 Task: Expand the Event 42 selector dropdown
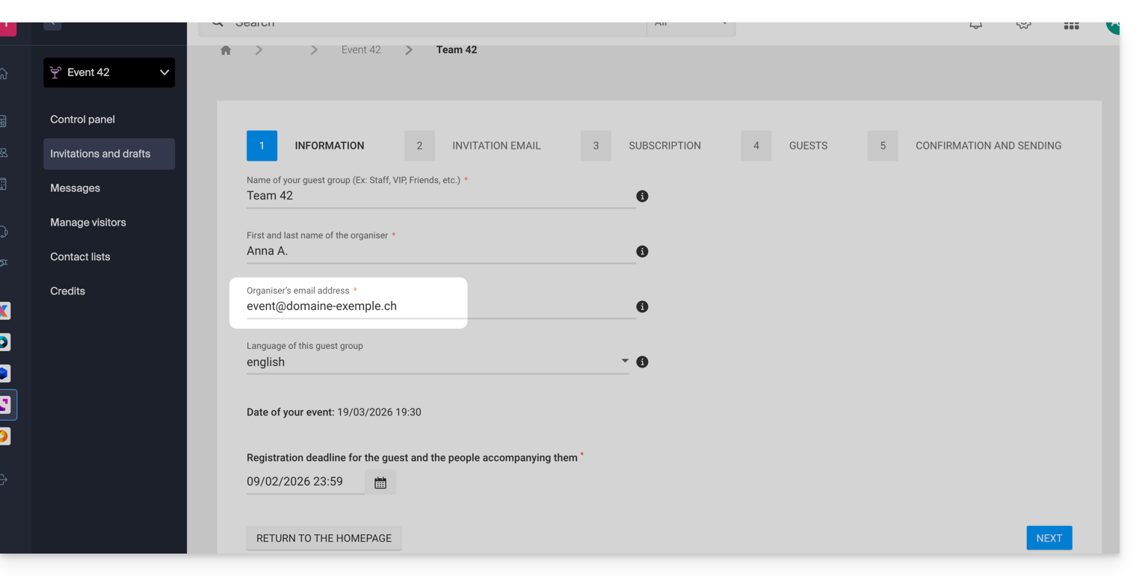tap(109, 72)
